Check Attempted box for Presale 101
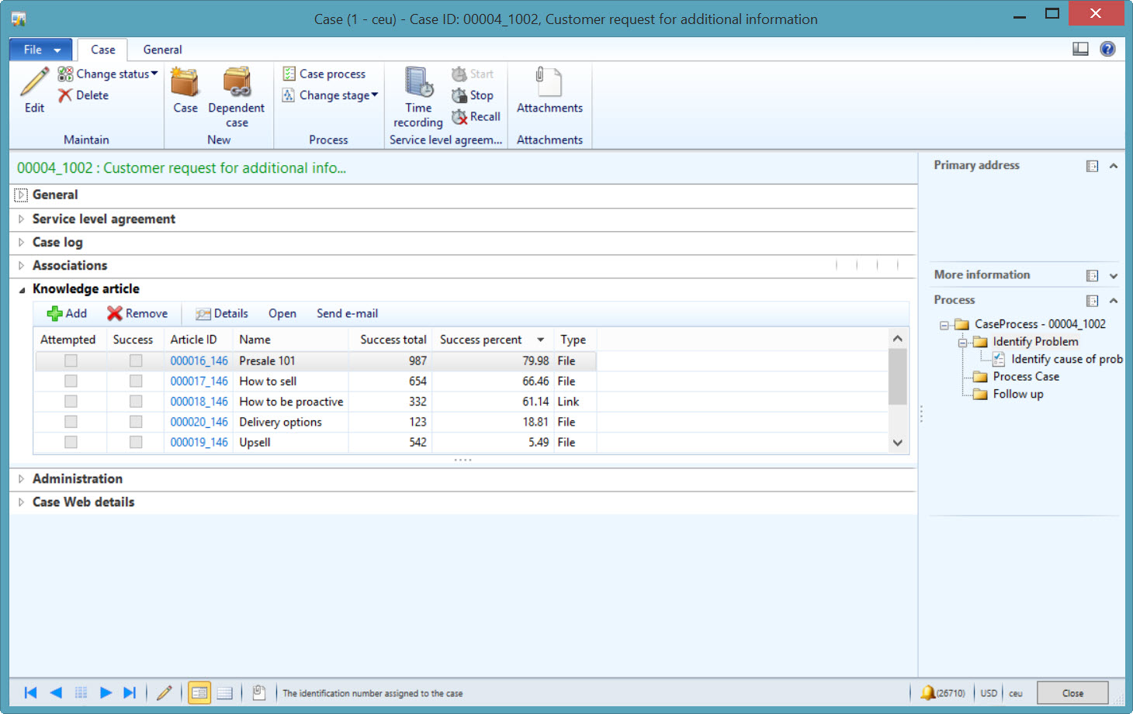 click(x=71, y=360)
